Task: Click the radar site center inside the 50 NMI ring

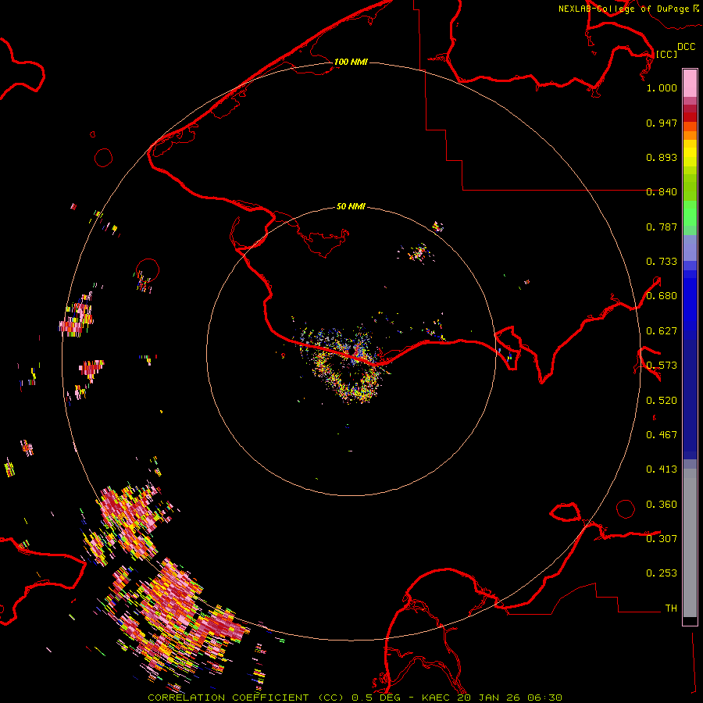Action: (351, 351)
